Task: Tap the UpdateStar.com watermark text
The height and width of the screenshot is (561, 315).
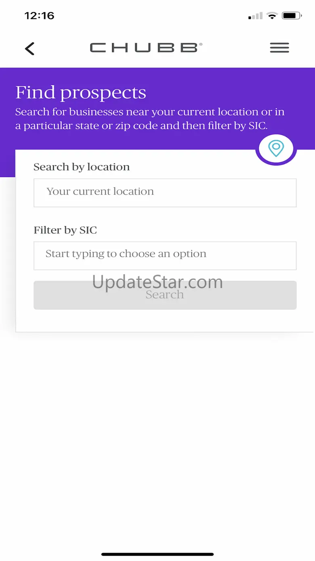Action: click(x=157, y=282)
